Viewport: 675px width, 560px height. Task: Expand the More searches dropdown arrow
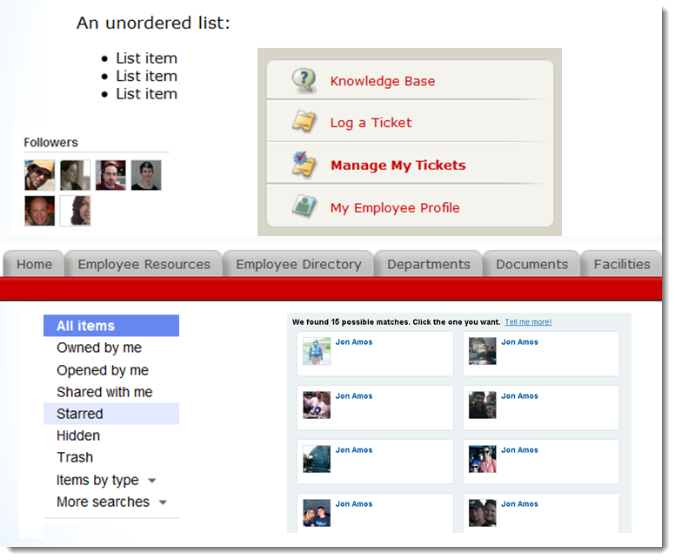(x=163, y=503)
